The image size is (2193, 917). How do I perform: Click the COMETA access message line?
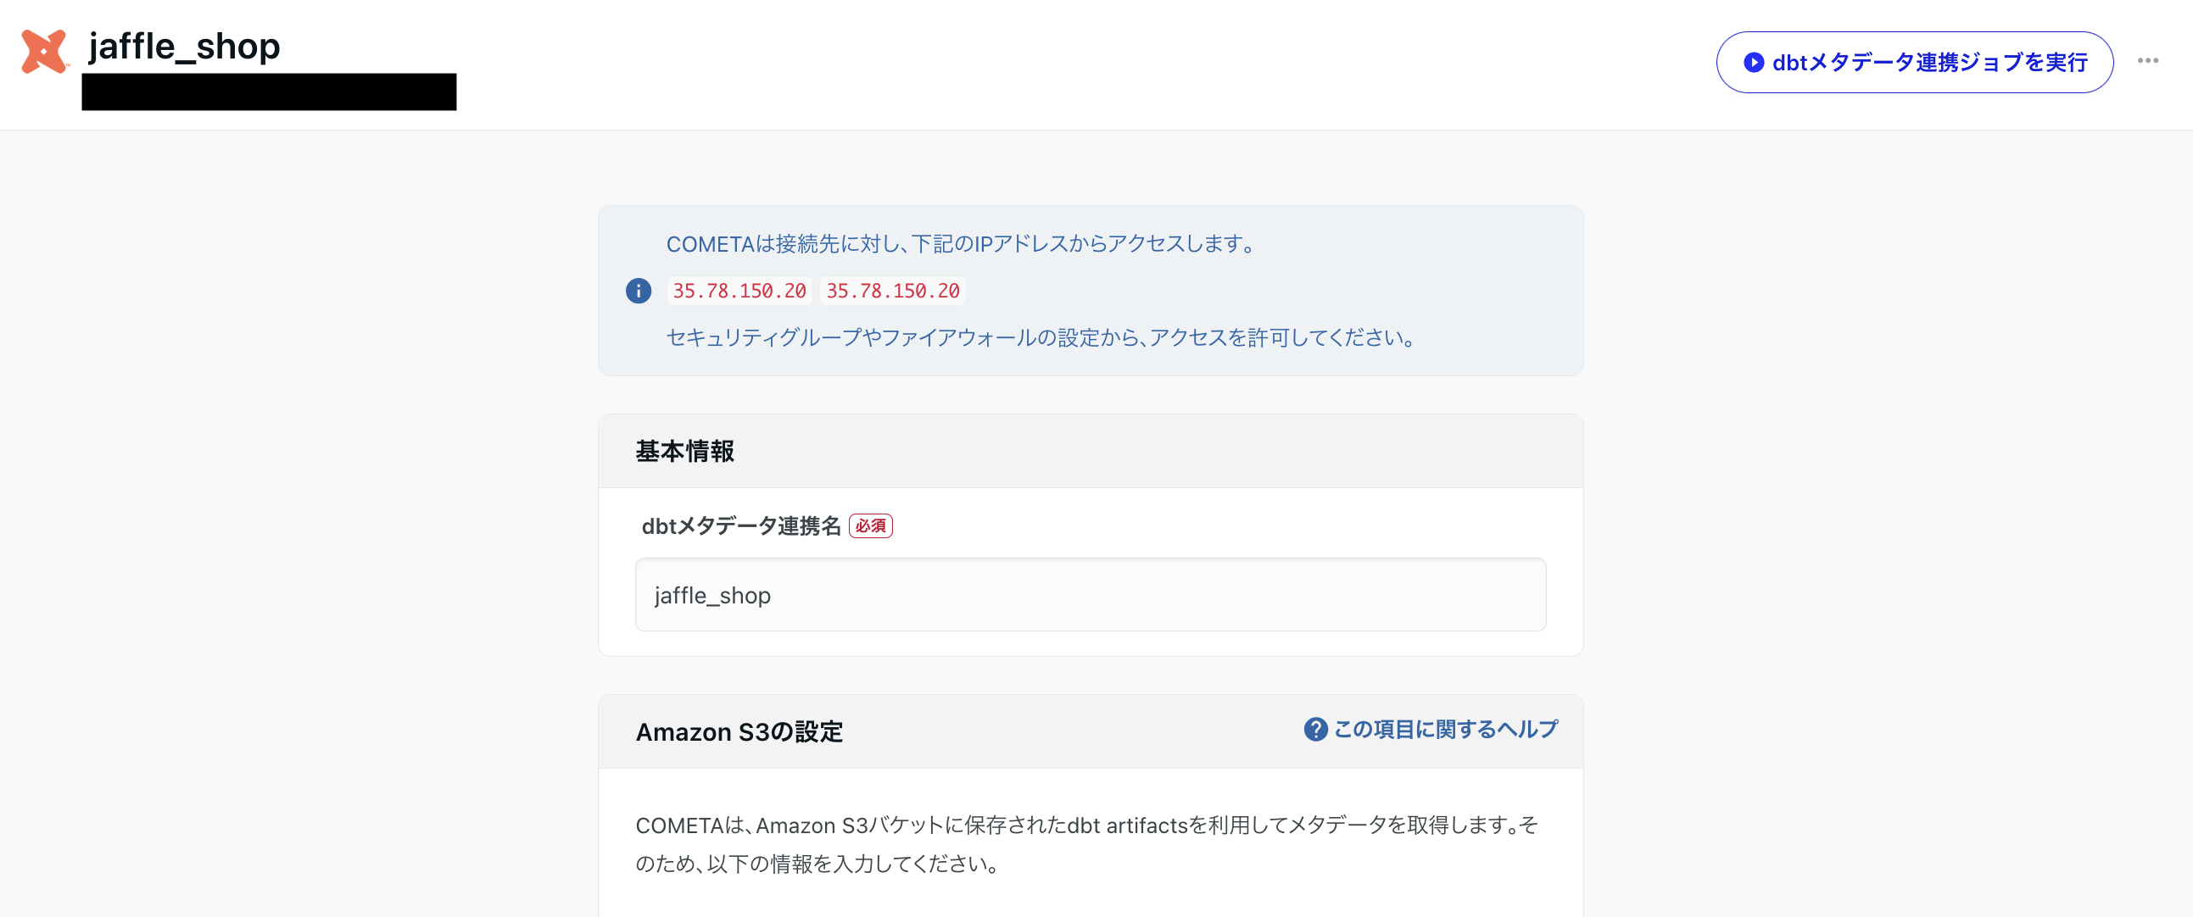coord(960,244)
